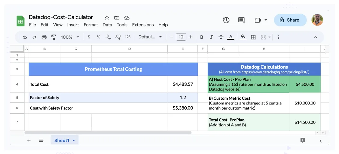
Task: Open the Format menu
Action: pyautogui.click(x=91, y=25)
